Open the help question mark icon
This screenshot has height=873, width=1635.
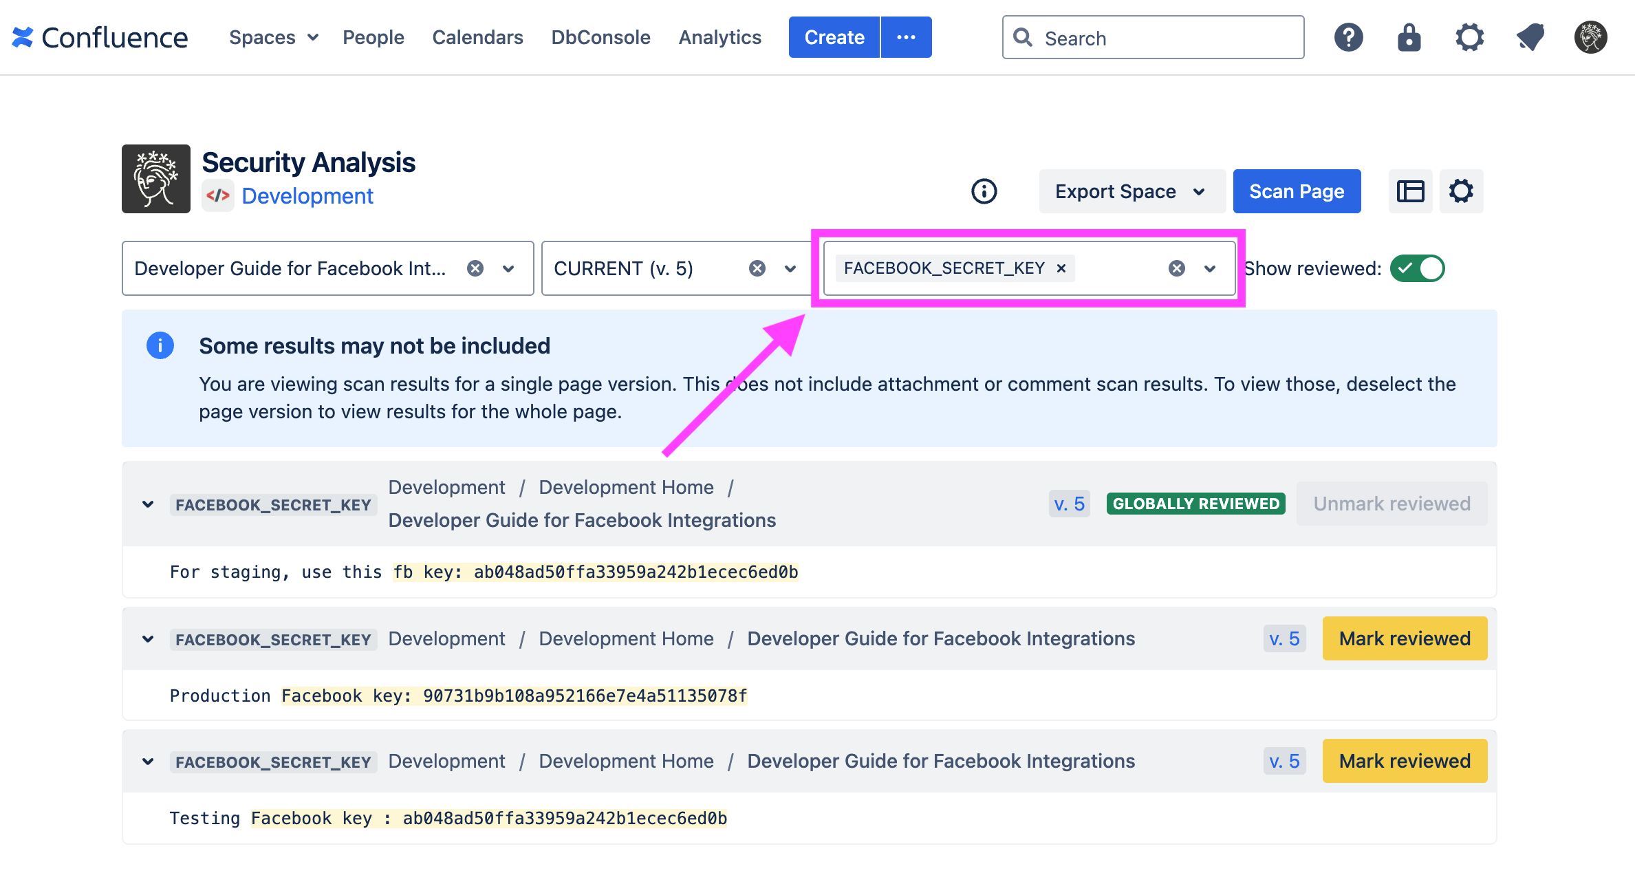1348,37
